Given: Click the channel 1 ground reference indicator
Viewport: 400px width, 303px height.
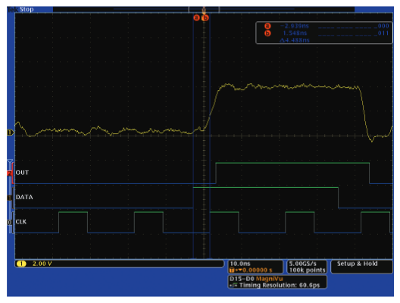Looking at the screenshot, I should tap(10, 133).
